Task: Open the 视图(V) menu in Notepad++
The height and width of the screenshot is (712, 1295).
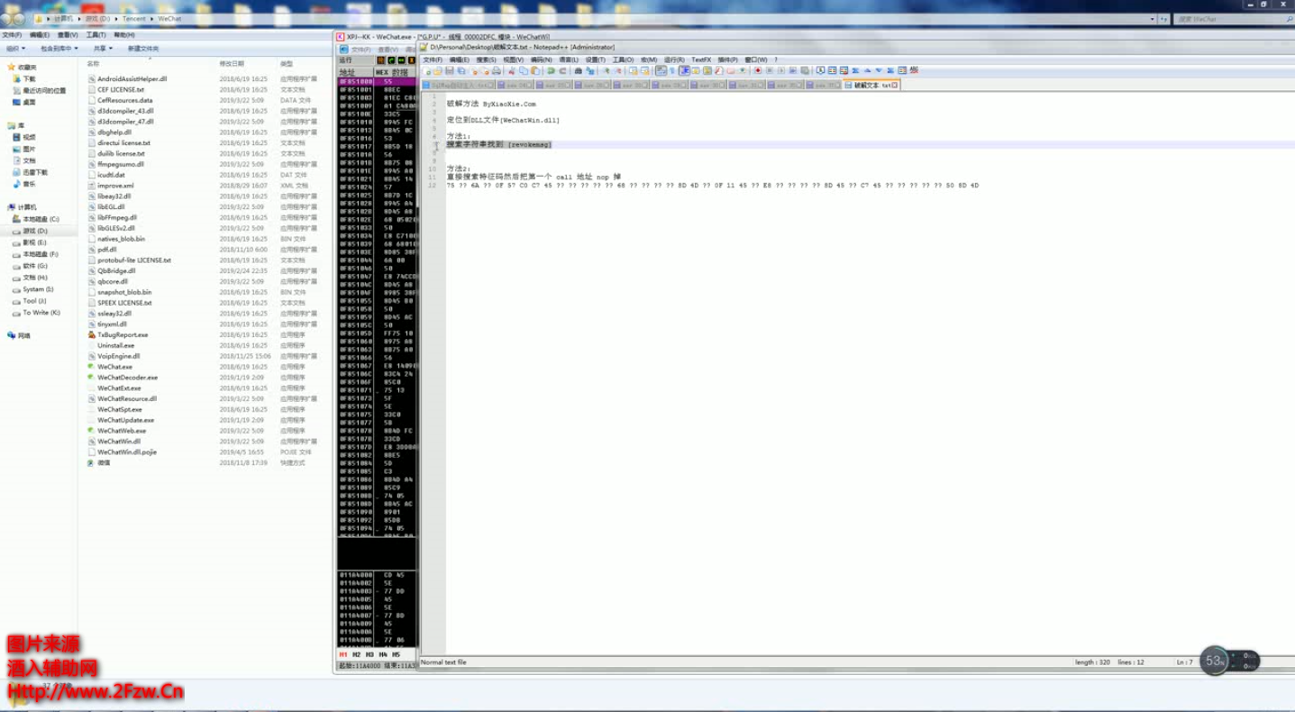Action: click(514, 59)
